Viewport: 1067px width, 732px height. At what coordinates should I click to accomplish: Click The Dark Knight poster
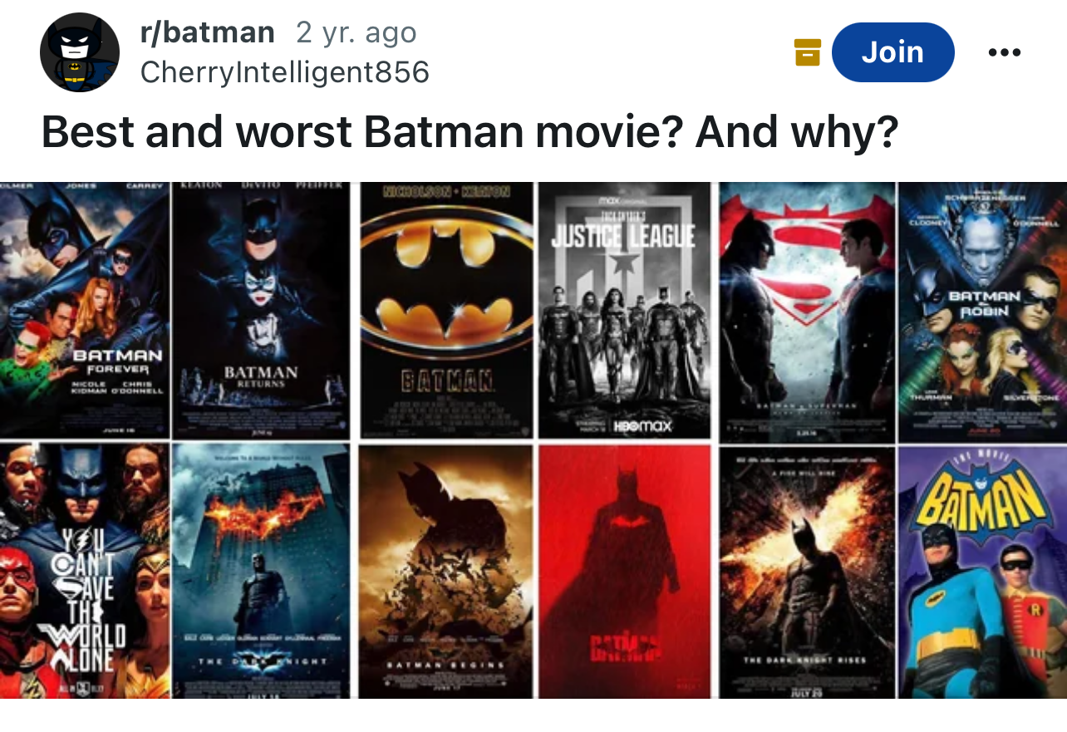pos(261,571)
